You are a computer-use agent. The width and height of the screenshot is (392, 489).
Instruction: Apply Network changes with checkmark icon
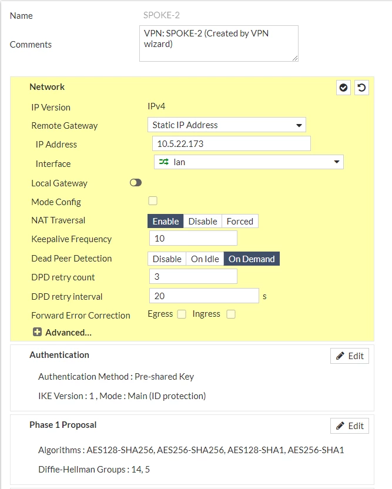click(343, 88)
